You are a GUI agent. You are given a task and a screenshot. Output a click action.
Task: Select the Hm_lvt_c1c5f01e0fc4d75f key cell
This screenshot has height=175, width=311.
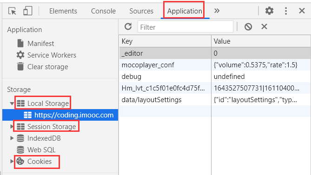pyautogui.click(x=165, y=88)
